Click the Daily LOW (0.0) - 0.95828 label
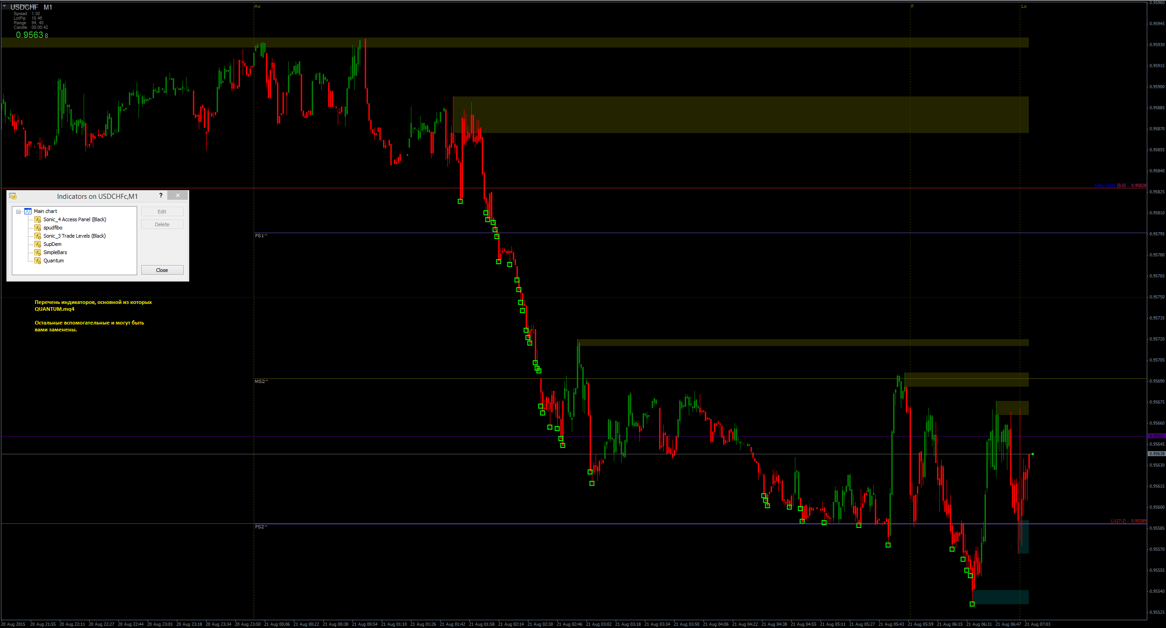 (x=1120, y=186)
